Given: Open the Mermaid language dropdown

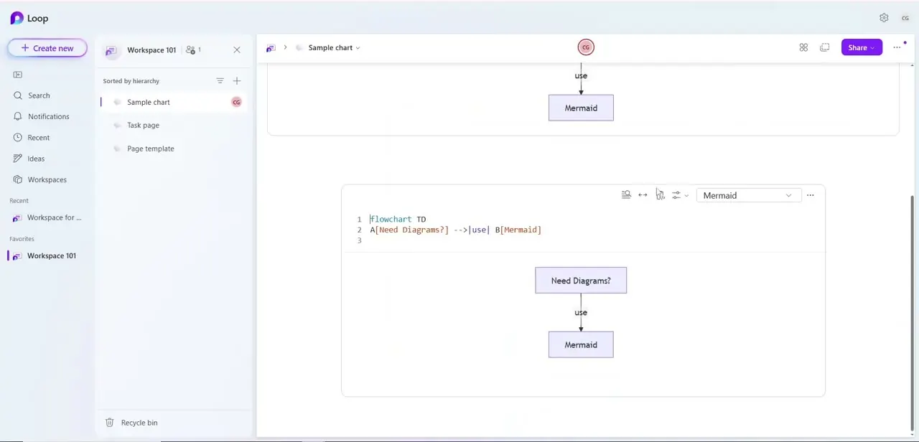Looking at the screenshot, I should tap(749, 195).
